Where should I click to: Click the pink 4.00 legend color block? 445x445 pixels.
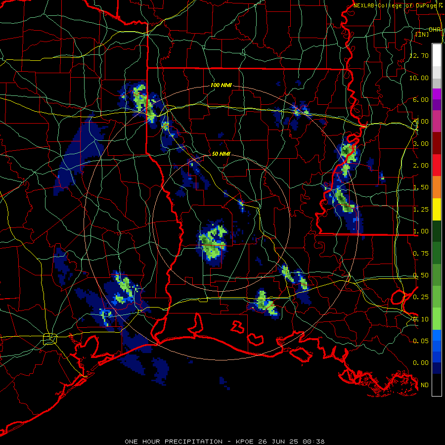click(437, 121)
